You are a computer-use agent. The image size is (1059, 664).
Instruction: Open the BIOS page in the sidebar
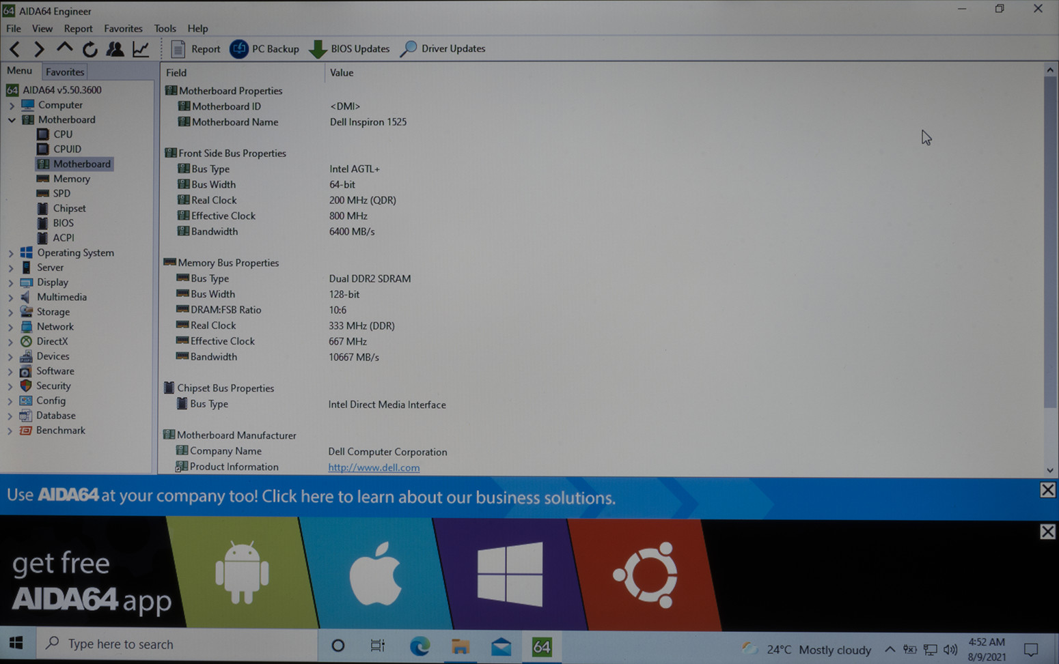[63, 222]
